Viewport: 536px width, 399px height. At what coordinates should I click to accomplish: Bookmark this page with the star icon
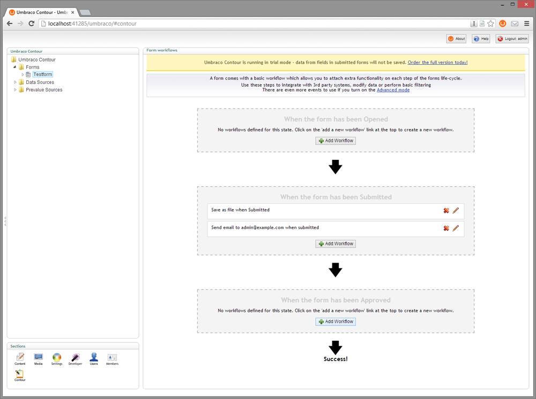[491, 24]
